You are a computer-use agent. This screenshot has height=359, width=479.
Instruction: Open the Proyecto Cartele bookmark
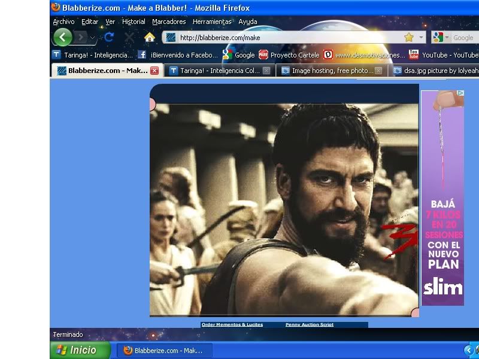[289, 55]
